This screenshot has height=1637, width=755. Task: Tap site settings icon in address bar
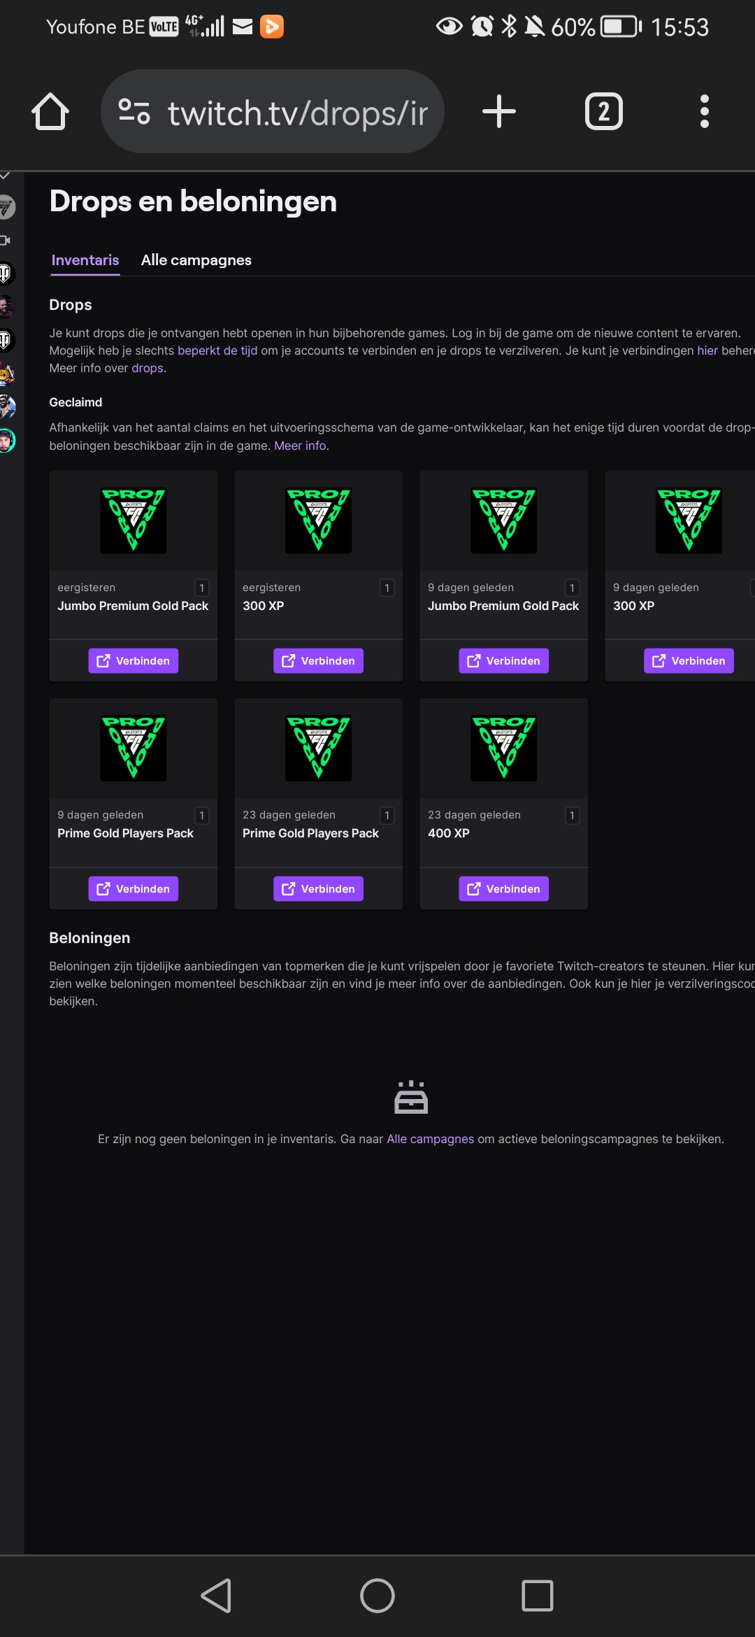(134, 112)
